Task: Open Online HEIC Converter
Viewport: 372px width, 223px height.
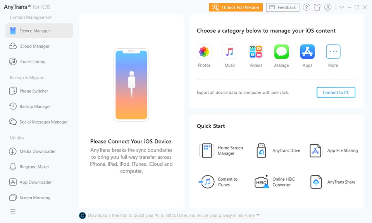Action: coord(274,182)
